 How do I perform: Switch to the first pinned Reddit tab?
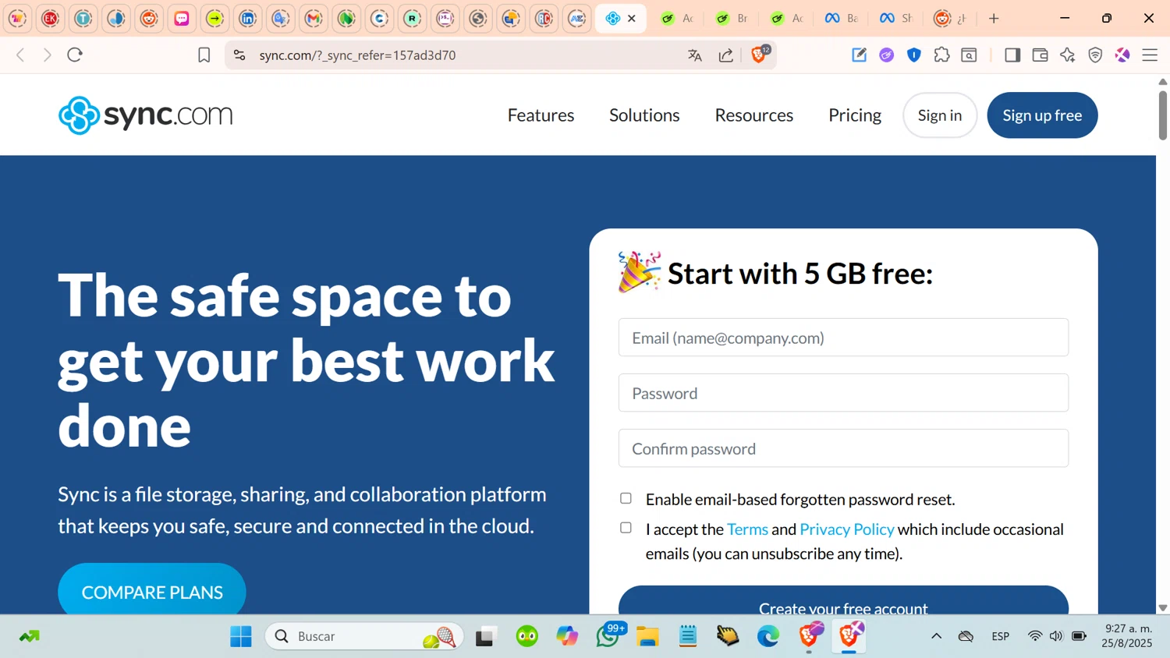pyautogui.click(x=149, y=18)
